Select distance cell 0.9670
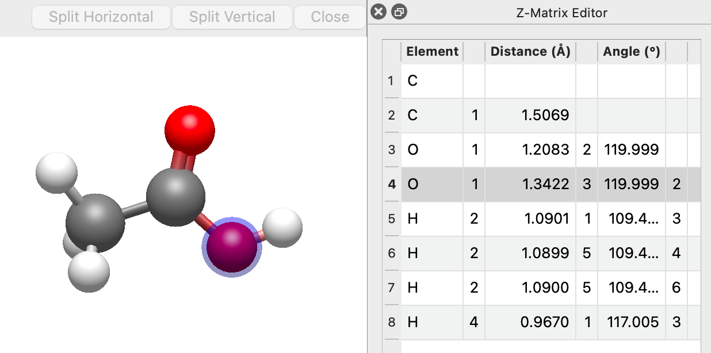Image resolution: width=711 pixels, height=353 pixels. point(530,322)
